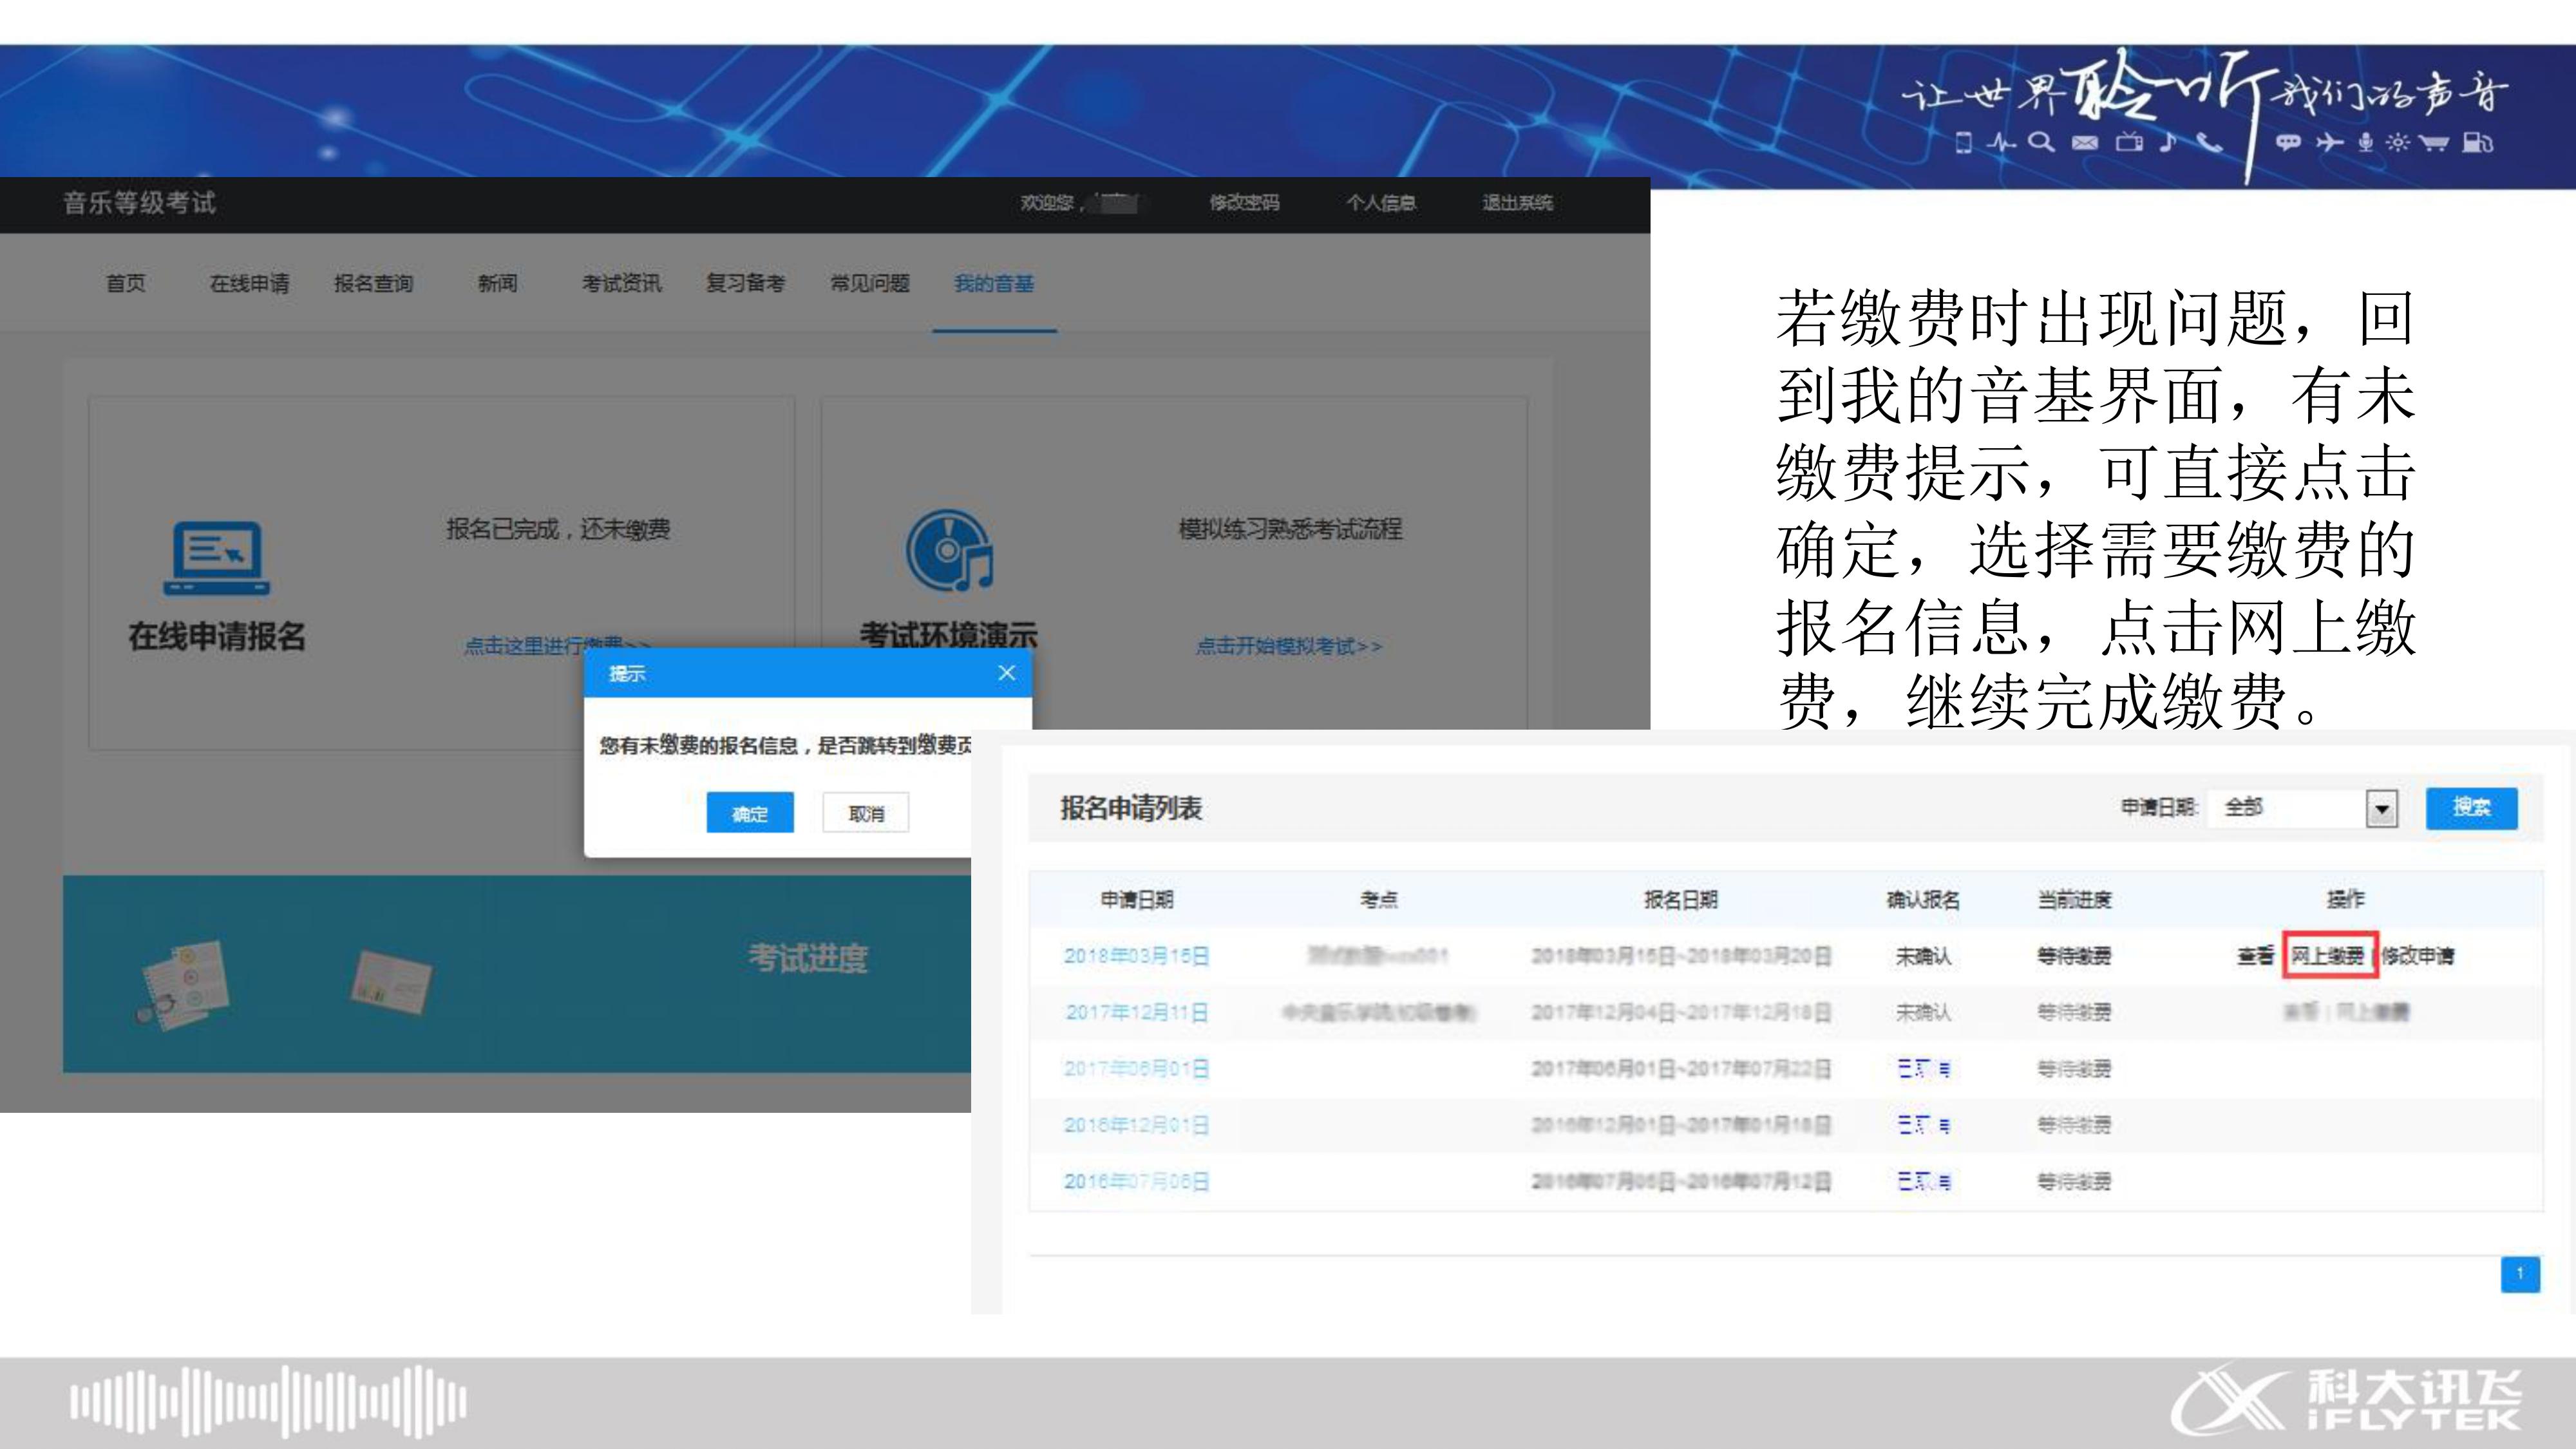The height and width of the screenshot is (1449, 2576).
Task: Open the 2018年03月15日 application date link
Action: (1136, 956)
